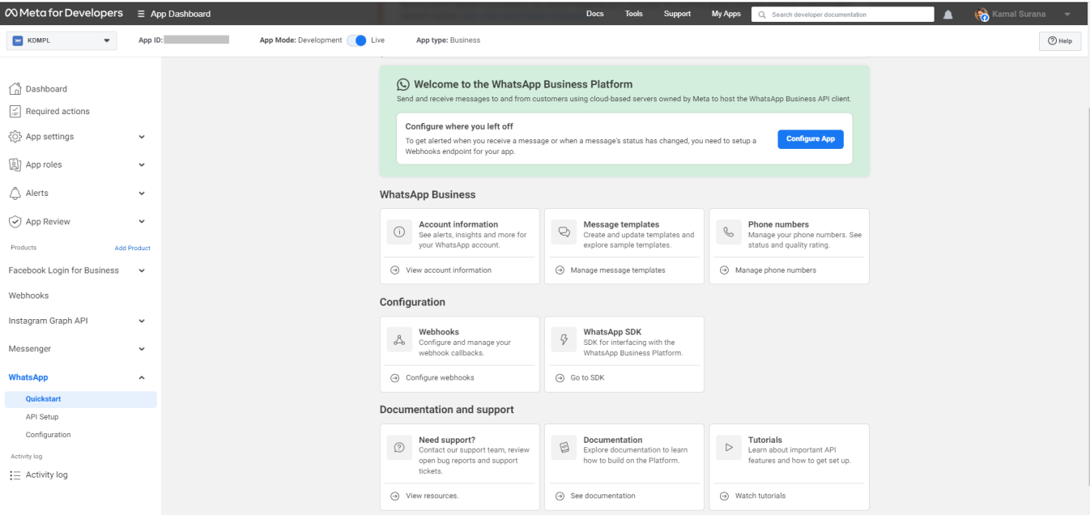Toggle App Mode between Development and Live
Screen dimensions: 1090x515
click(356, 40)
